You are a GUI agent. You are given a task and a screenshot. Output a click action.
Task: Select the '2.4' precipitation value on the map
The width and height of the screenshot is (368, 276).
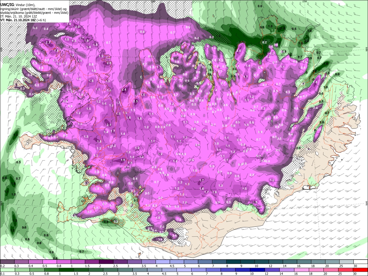tap(124, 90)
